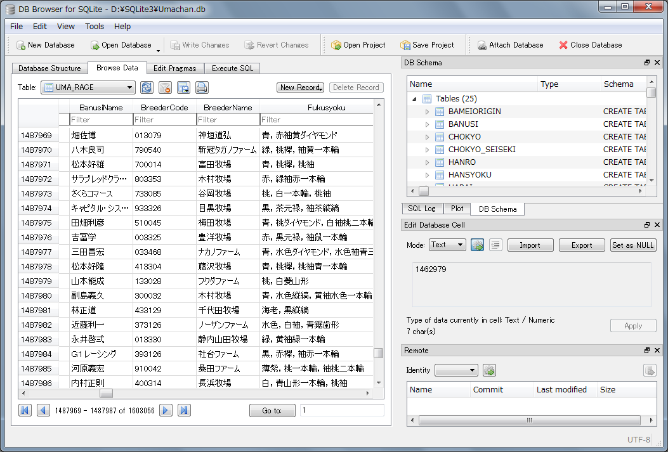This screenshot has height=452, width=668.
Task: Go to first page of records
Action: (25, 410)
